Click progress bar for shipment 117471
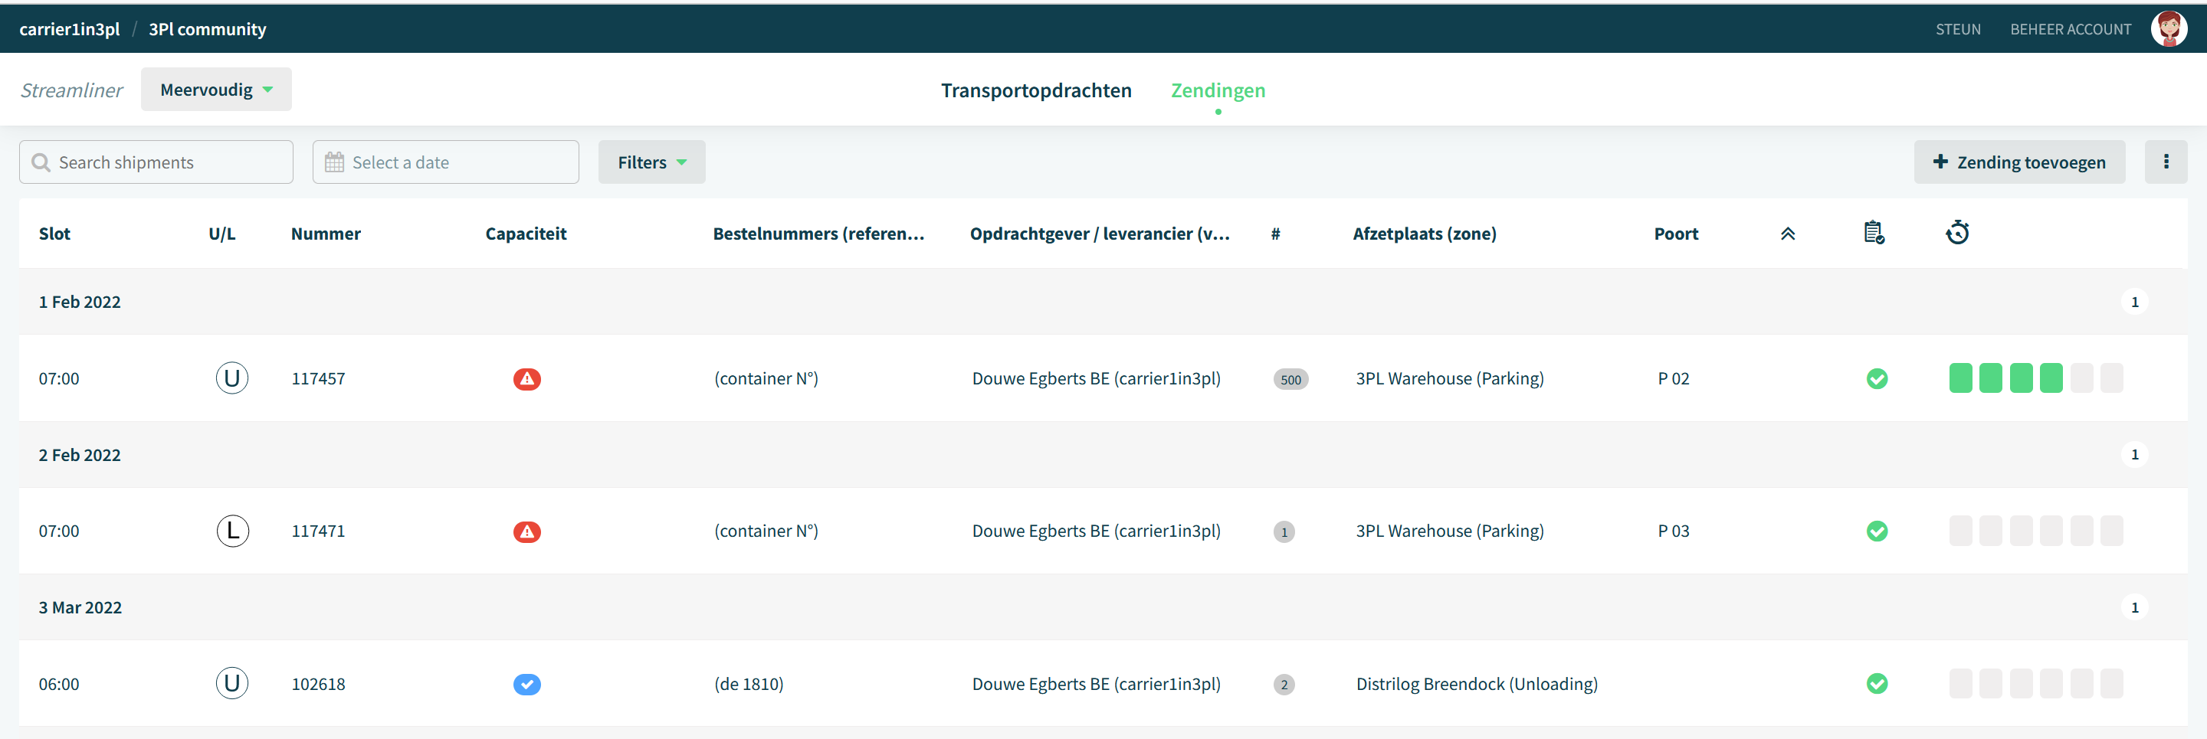The image size is (2207, 739). pyautogui.click(x=2035, y=531)
